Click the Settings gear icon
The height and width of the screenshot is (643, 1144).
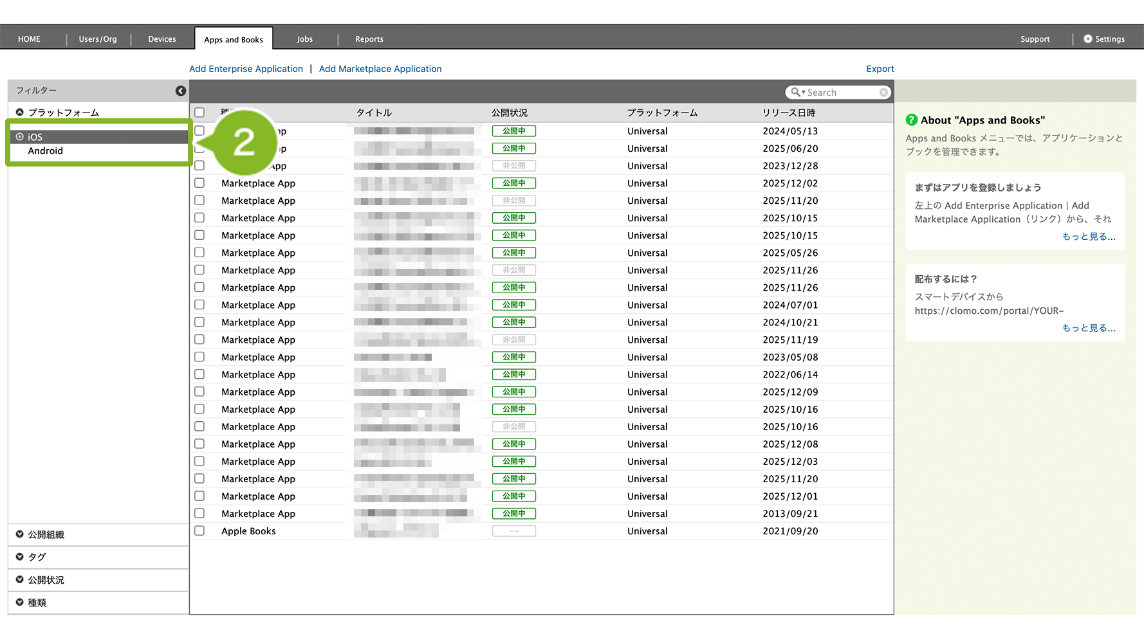[1087, 39]
